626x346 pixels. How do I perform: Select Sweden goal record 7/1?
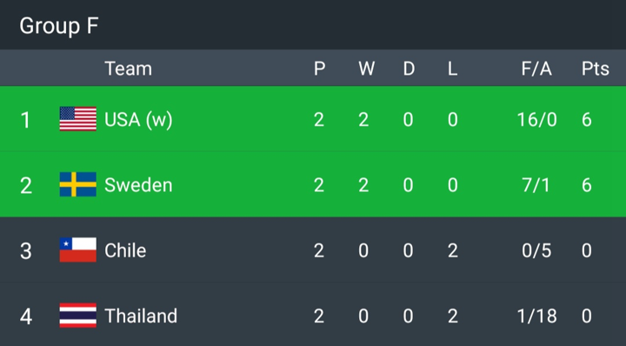coord(536,185)
